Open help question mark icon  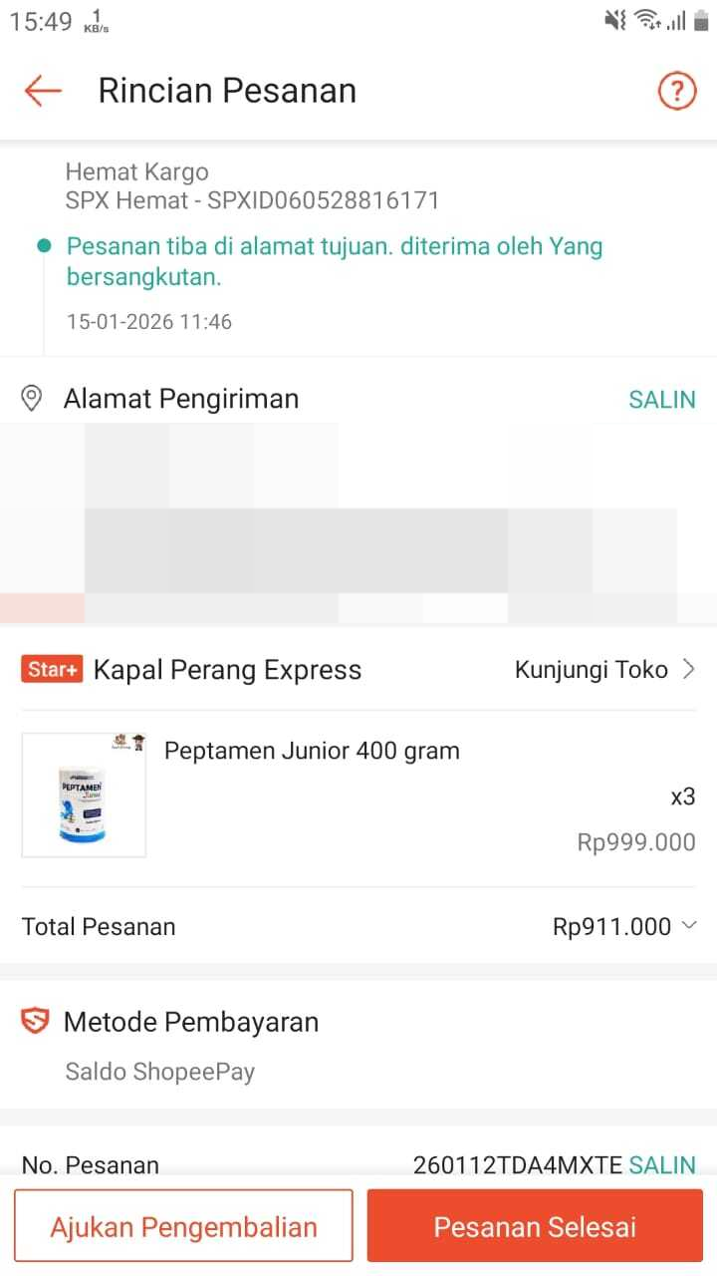[677, 92]
